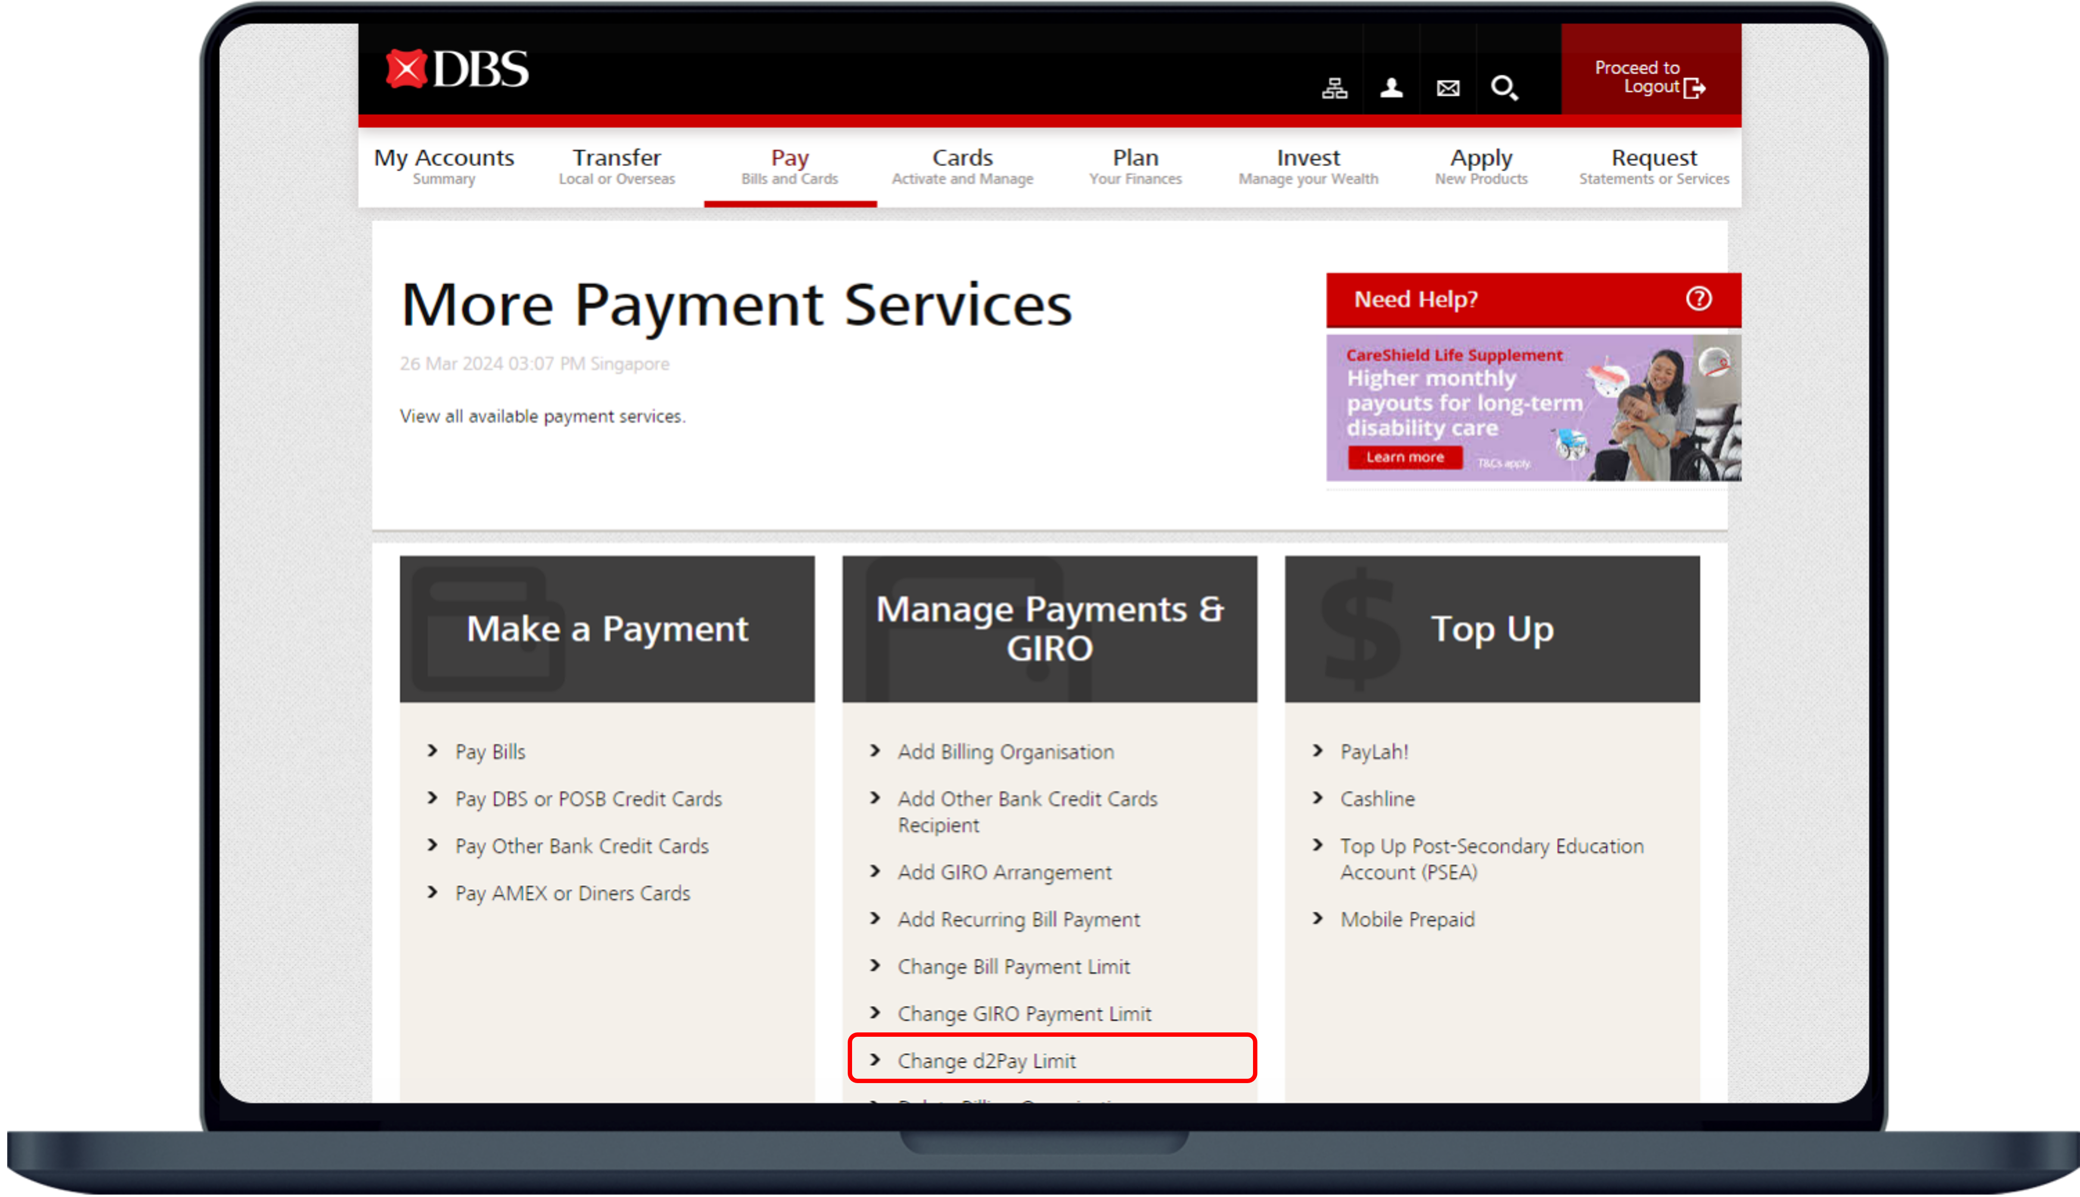This screenshot has height=1197, width=2080.
Task: Open the Cards Activate and Manage tab
Action: 963,166
